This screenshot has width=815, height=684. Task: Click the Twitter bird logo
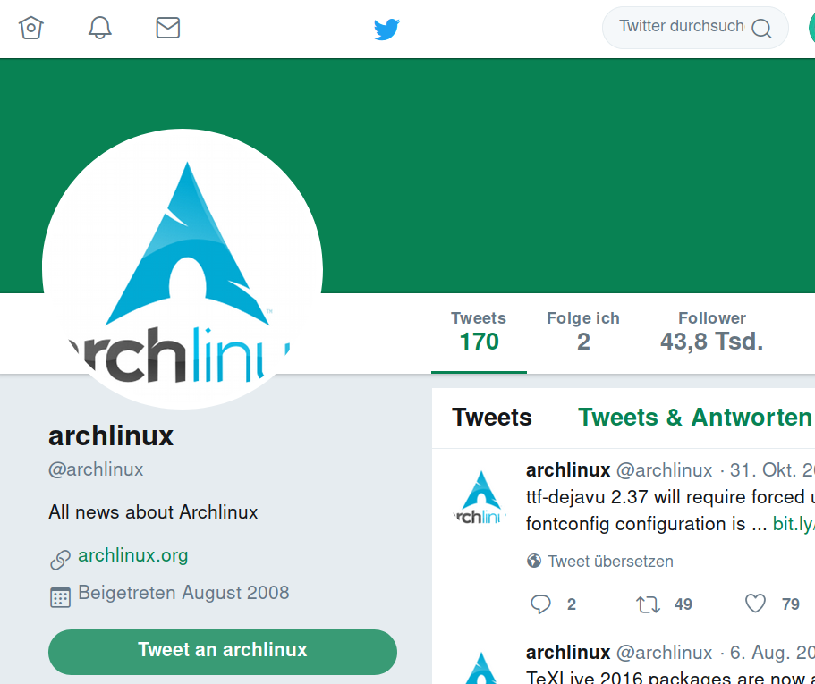[386, 30]
